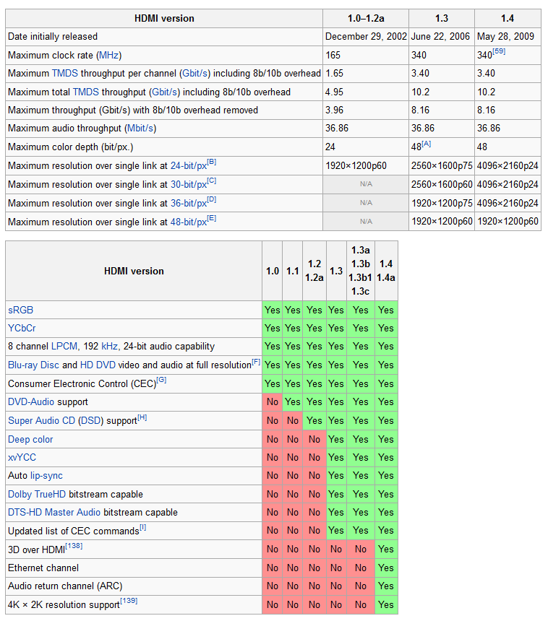This screenshot has width=548, height=621.
Task: Click the 1.4 1.4a column header
Action: coord(386,271)
